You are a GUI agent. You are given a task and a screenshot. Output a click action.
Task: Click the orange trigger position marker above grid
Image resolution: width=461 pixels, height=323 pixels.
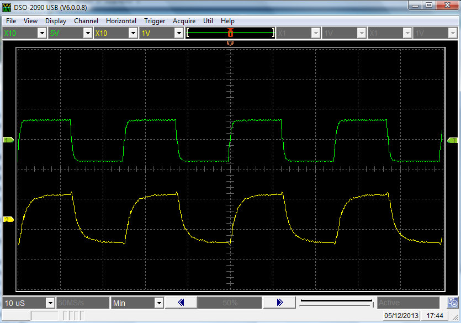click(230, 42)
